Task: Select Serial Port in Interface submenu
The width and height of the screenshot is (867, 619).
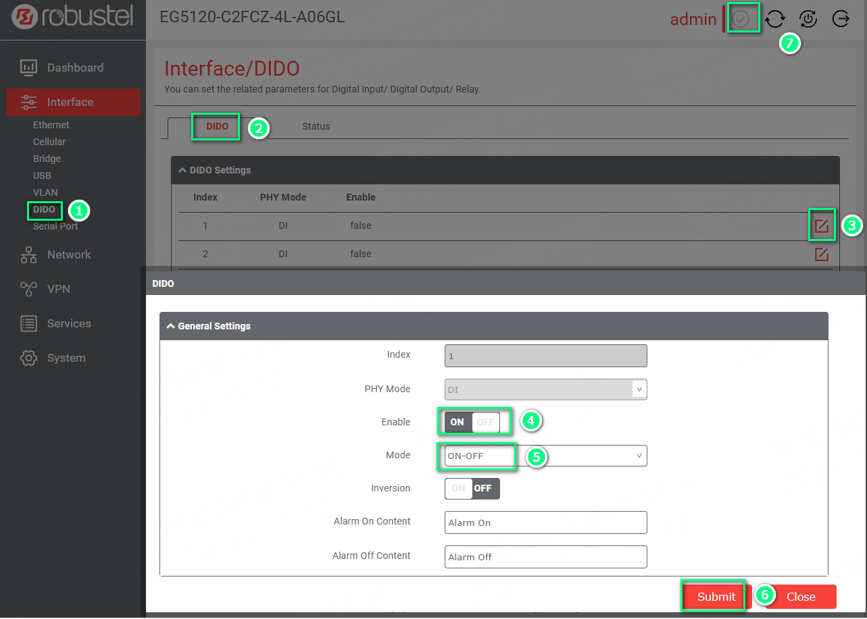Action: (55, 227)
